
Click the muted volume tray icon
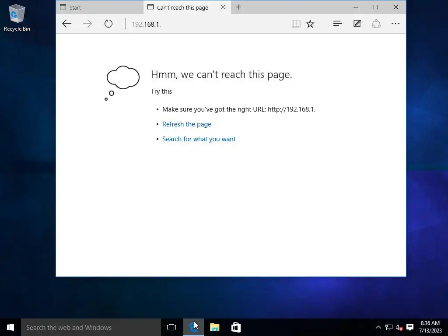(x=399, y=327)
